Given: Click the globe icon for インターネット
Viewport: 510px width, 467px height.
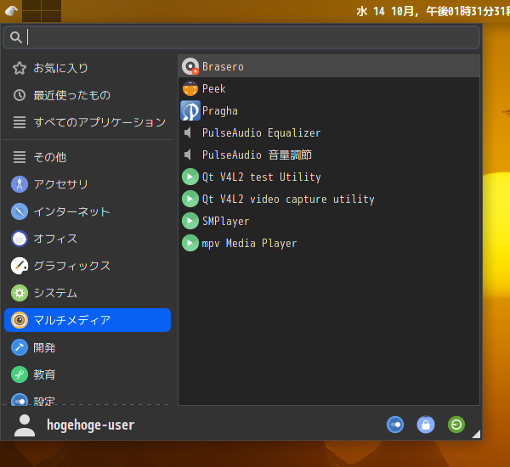Looking at the screenshot, I should point(20,211).
